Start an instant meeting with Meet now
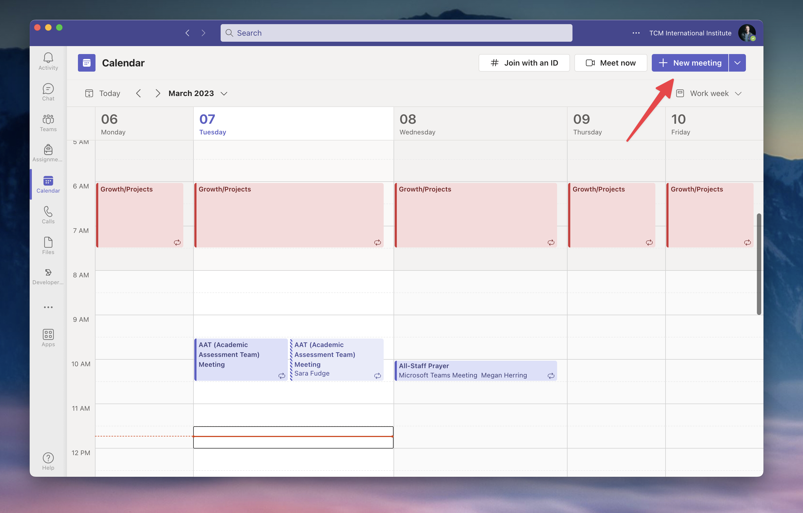The width and height of the screenshot is (803, 513). point(611,63)
